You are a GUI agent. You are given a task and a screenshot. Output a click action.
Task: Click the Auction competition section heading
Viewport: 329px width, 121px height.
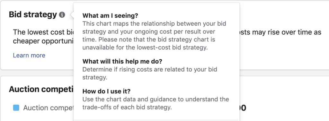click(41, 89)
